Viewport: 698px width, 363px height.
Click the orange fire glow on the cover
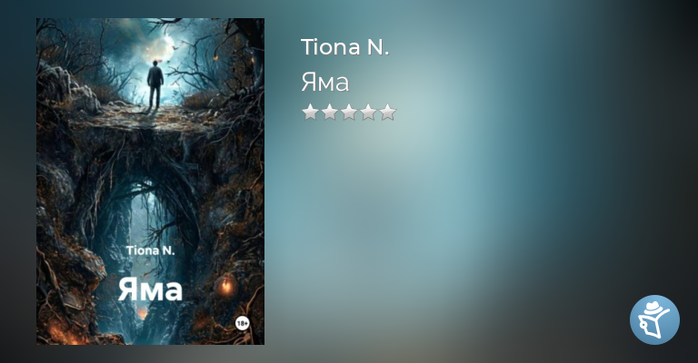[x=63, y=333]
